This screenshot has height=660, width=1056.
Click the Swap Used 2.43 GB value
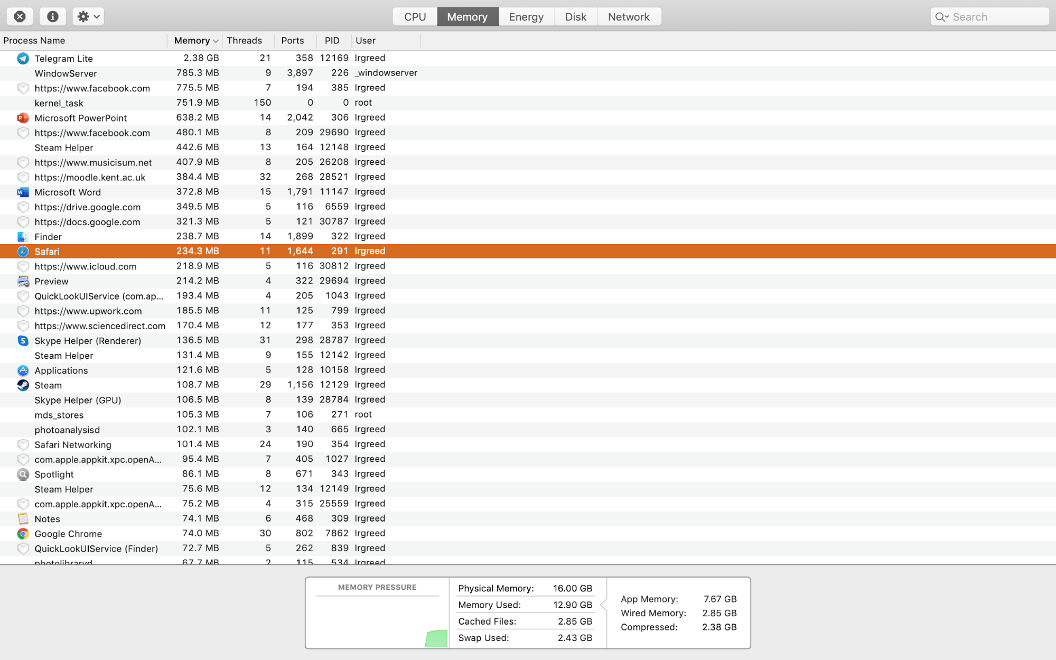click(575, 638)
